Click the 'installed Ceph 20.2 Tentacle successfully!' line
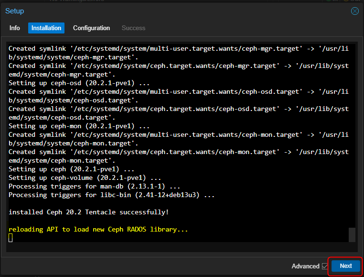 (89, 212)
